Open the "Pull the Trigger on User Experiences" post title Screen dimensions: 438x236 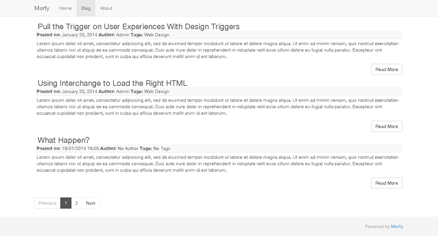coord(138,27)
